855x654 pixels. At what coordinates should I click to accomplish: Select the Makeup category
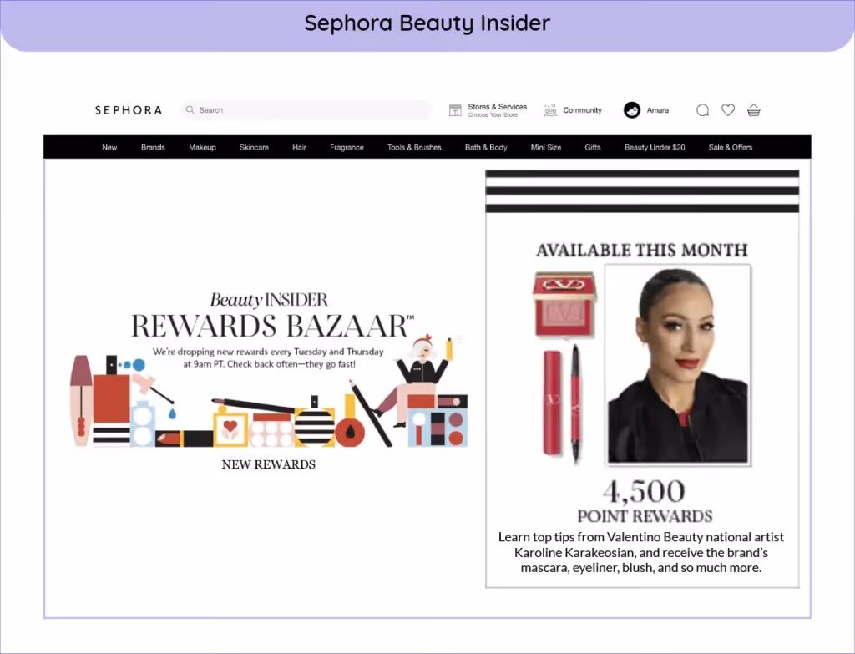tap(202, 147)
